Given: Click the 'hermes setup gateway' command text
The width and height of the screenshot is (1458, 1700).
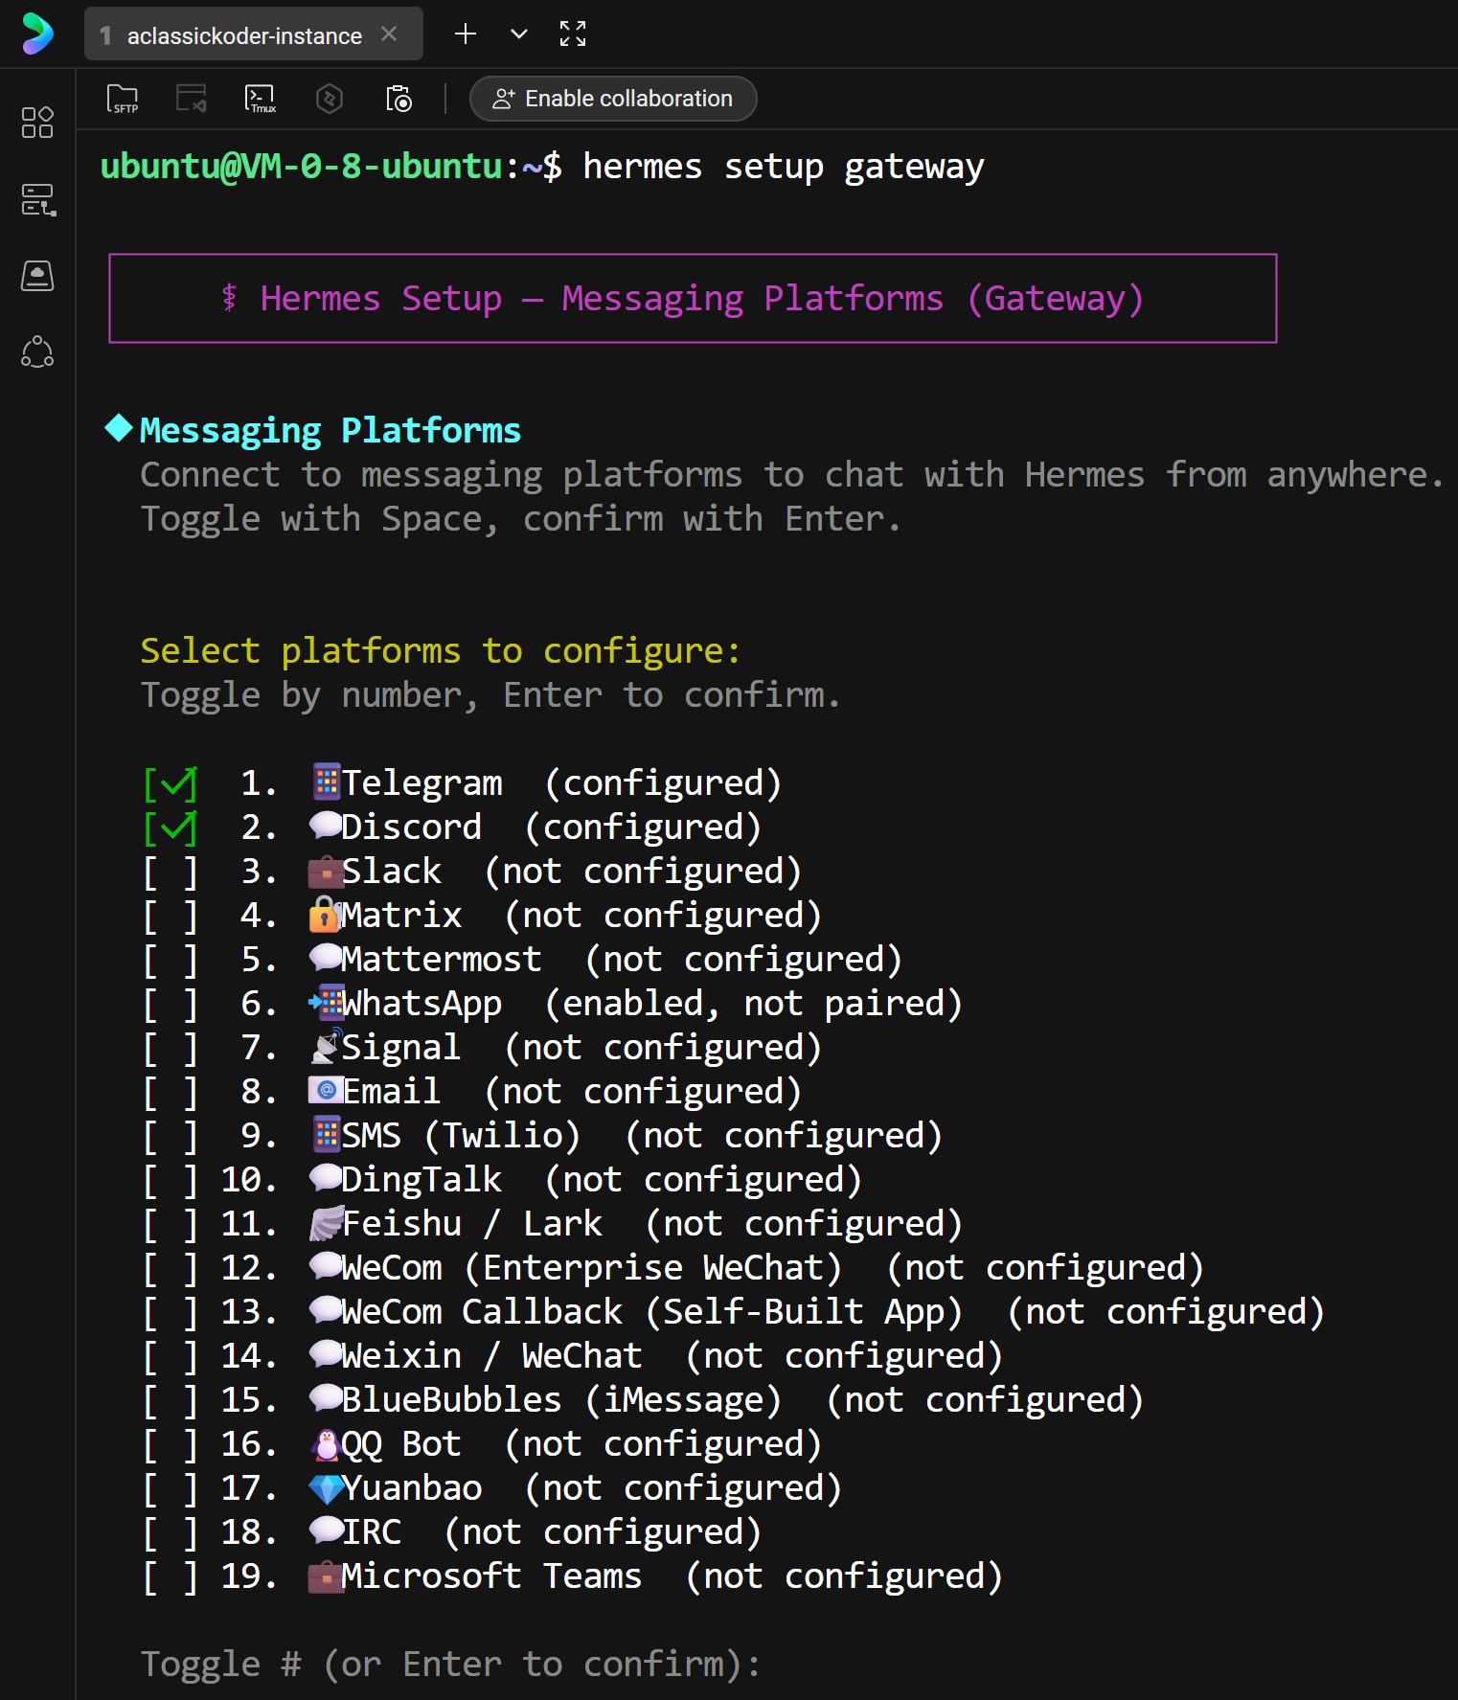Looking at the screenshot, I should coord(784,167).
